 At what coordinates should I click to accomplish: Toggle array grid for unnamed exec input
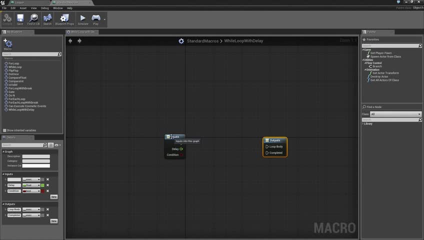42,179
